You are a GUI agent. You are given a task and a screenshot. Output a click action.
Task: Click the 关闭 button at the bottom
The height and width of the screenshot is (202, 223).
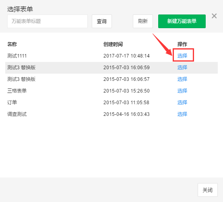(x=207, y=190)
